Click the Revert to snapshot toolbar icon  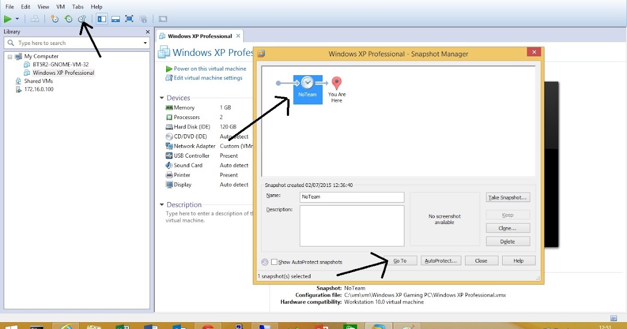click(x=68, y=19)
